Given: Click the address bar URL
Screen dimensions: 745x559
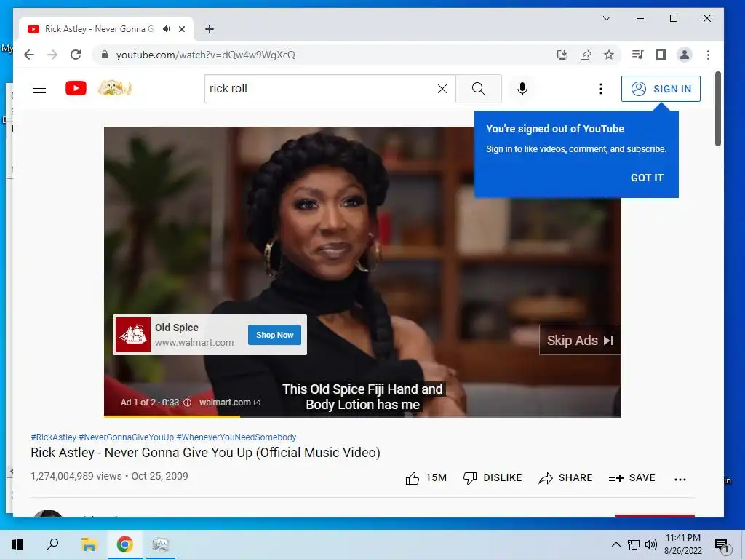Looking at the screenshot, I should [205, 55].
